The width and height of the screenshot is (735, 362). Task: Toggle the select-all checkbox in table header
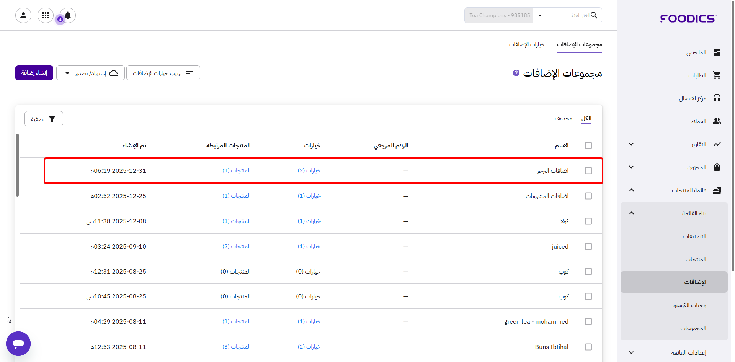(588, 146)
